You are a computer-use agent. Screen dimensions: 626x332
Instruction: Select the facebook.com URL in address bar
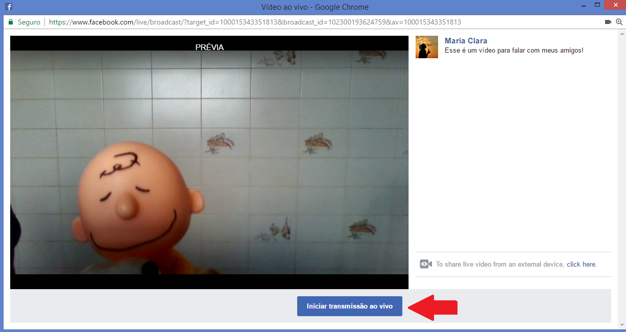point(255,22)
